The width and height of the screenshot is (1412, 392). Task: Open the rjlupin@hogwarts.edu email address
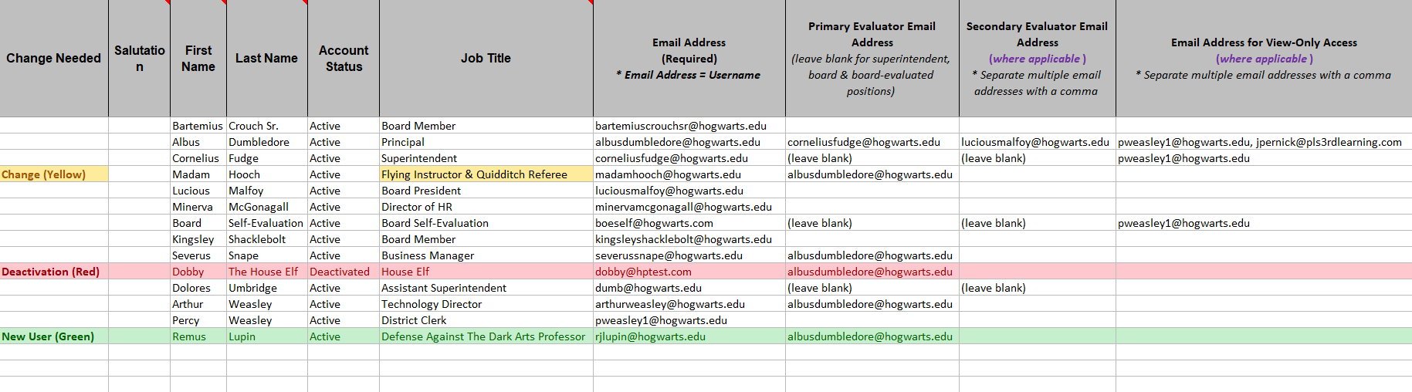click(x=650, y=336)
